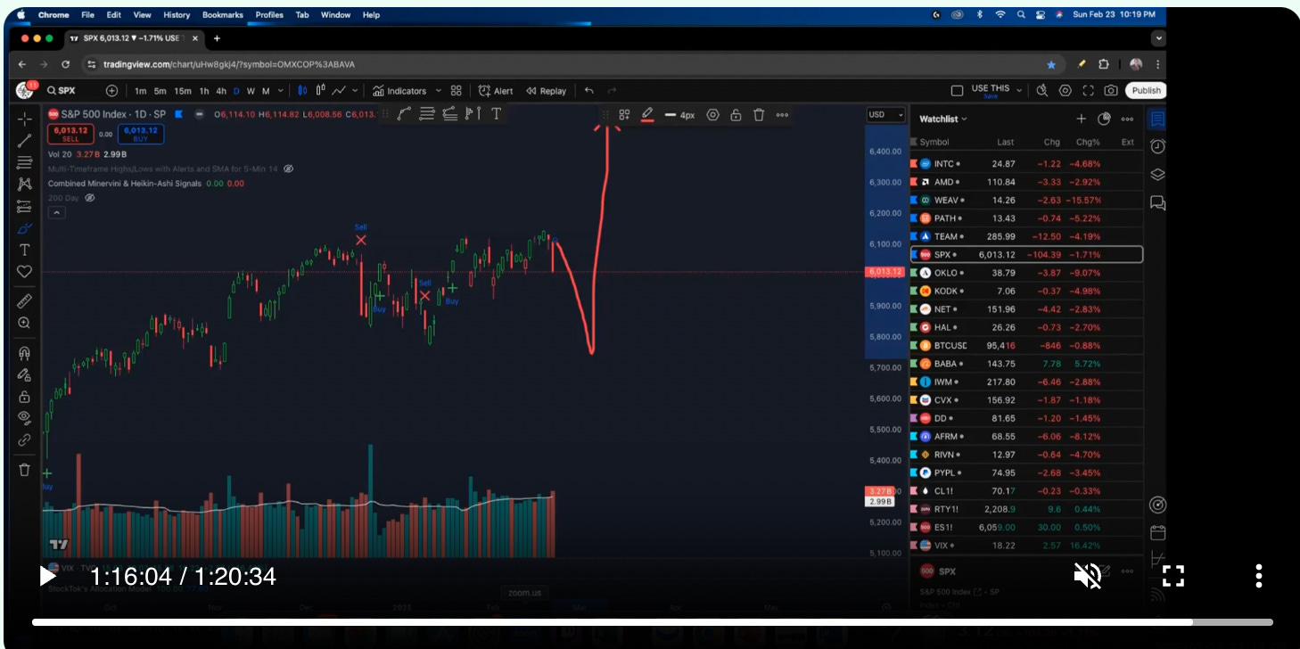
Task: Undo the last chart action
Action: point(589,91)
